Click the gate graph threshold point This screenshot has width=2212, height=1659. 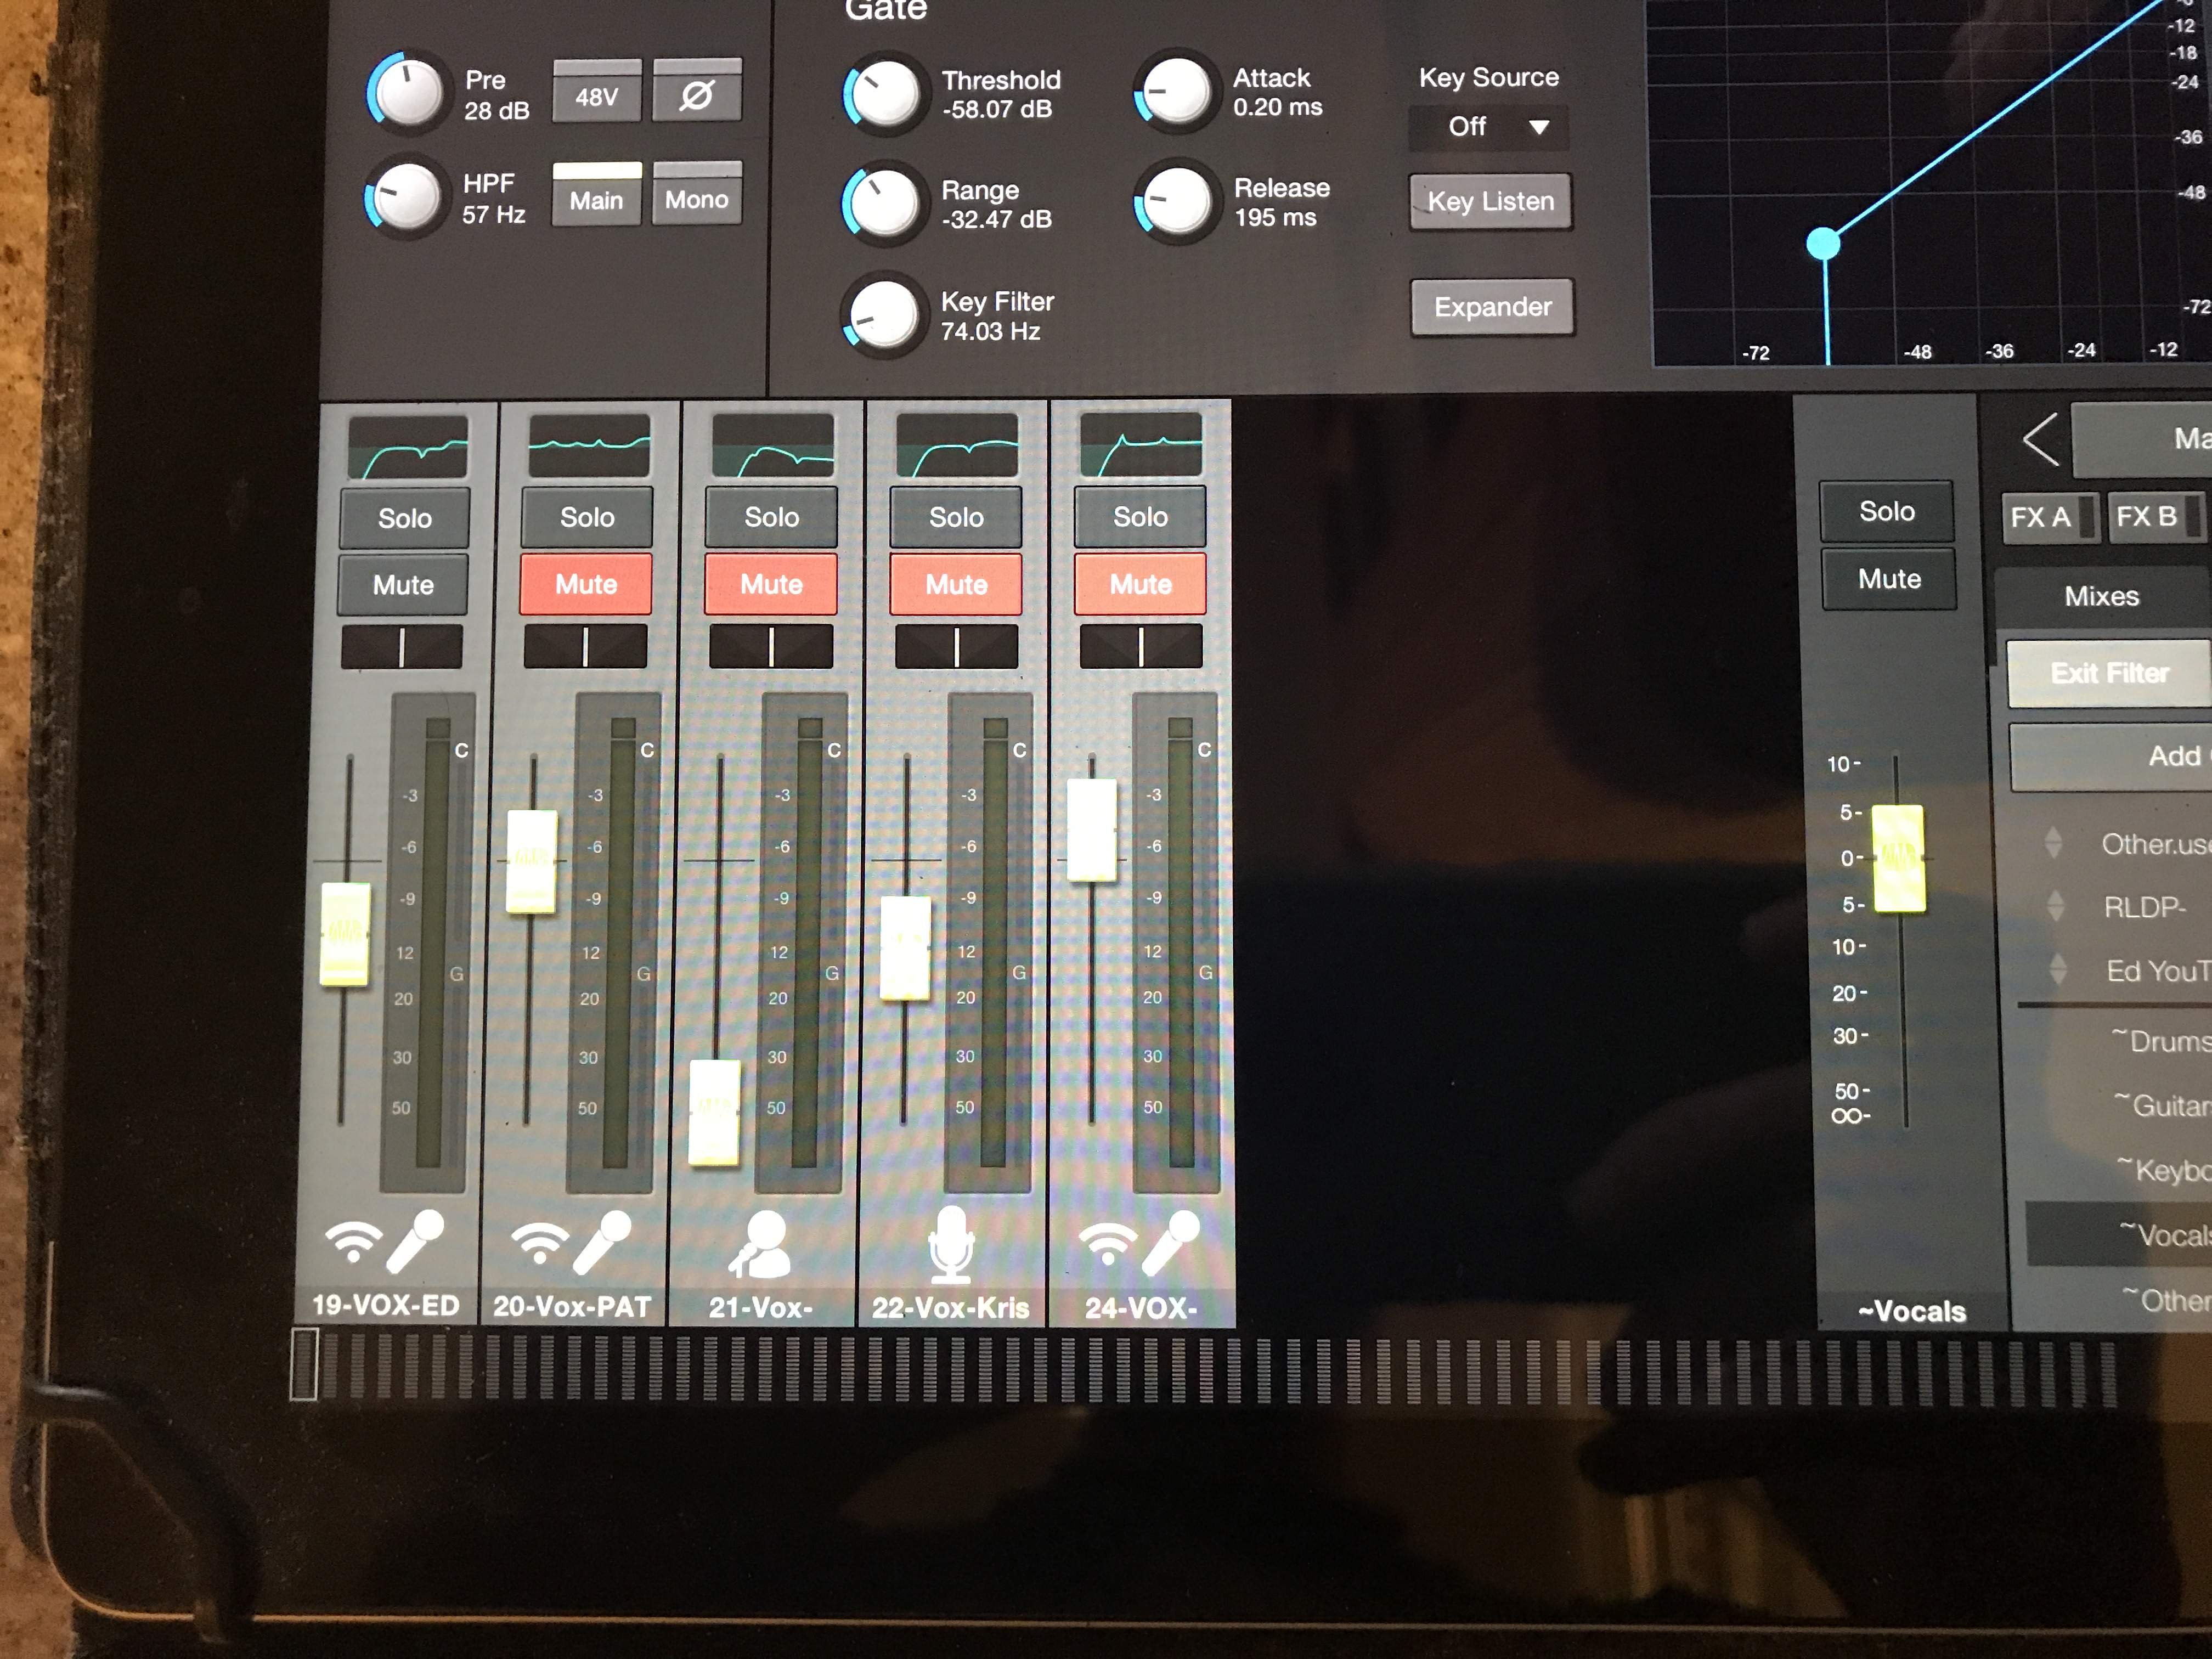point(1824,243)
